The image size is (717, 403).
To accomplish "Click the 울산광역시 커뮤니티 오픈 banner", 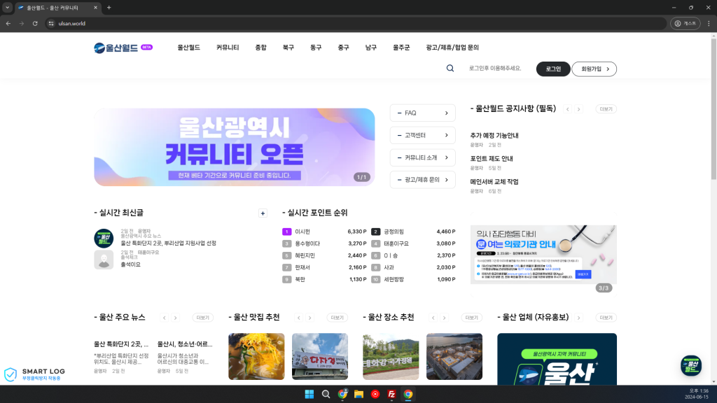I will point(234,147).
